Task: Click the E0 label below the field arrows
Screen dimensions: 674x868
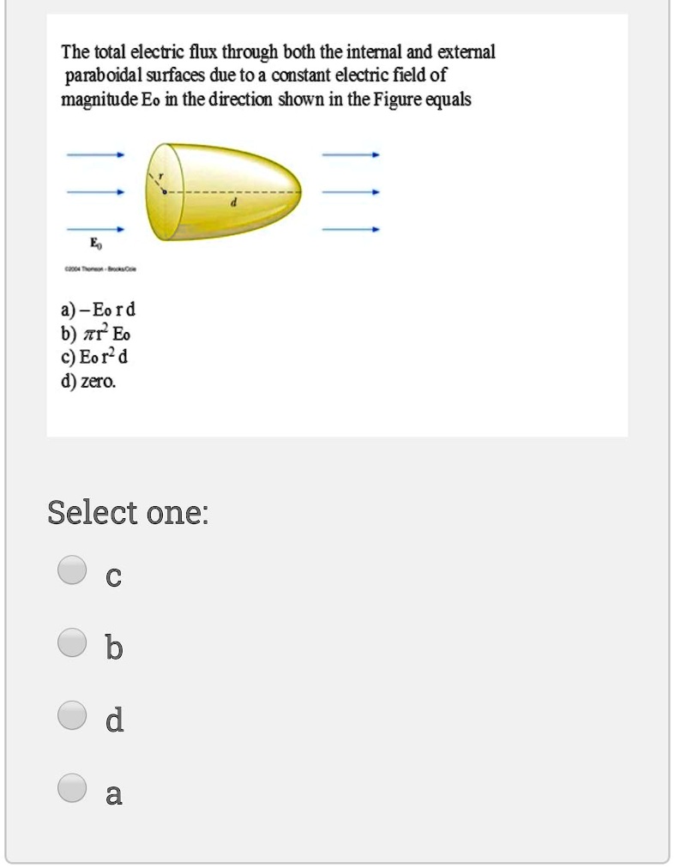Action: point(96,243)
